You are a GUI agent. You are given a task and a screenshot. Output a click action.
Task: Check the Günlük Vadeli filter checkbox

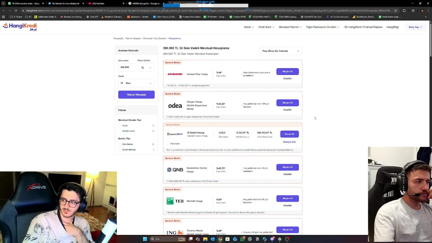pyautogui.click(x=120, y=131)
